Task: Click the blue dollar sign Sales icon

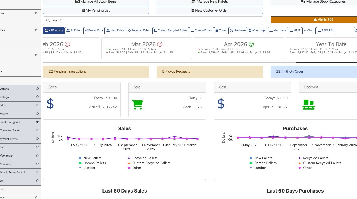Action: tap(50, 104)
